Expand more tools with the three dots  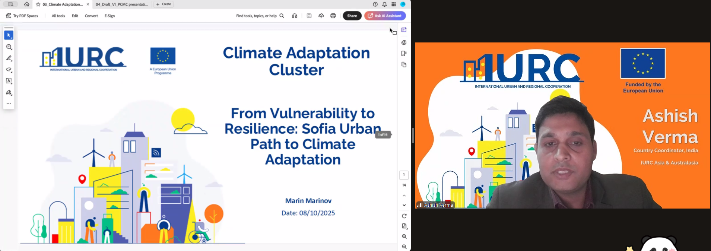click(9, 104)
